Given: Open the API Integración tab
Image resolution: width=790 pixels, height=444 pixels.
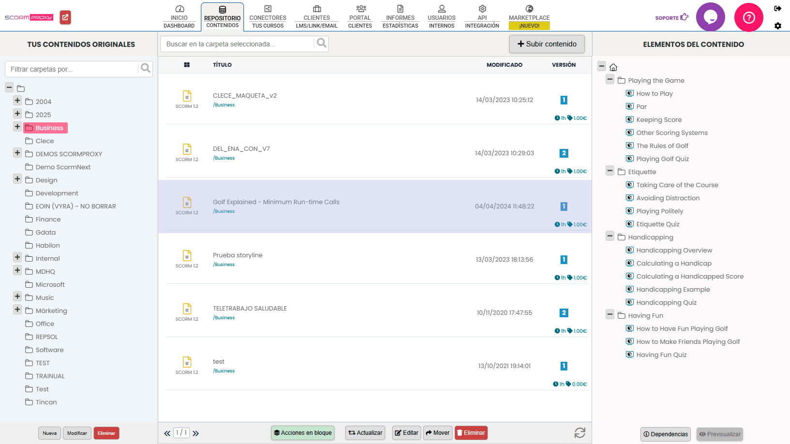Looking at the screenshot, I should tap(482, 17).
